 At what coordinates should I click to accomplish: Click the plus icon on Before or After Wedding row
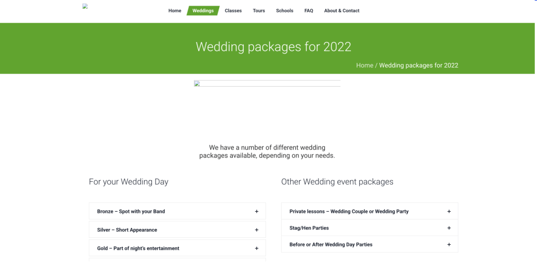449,245
